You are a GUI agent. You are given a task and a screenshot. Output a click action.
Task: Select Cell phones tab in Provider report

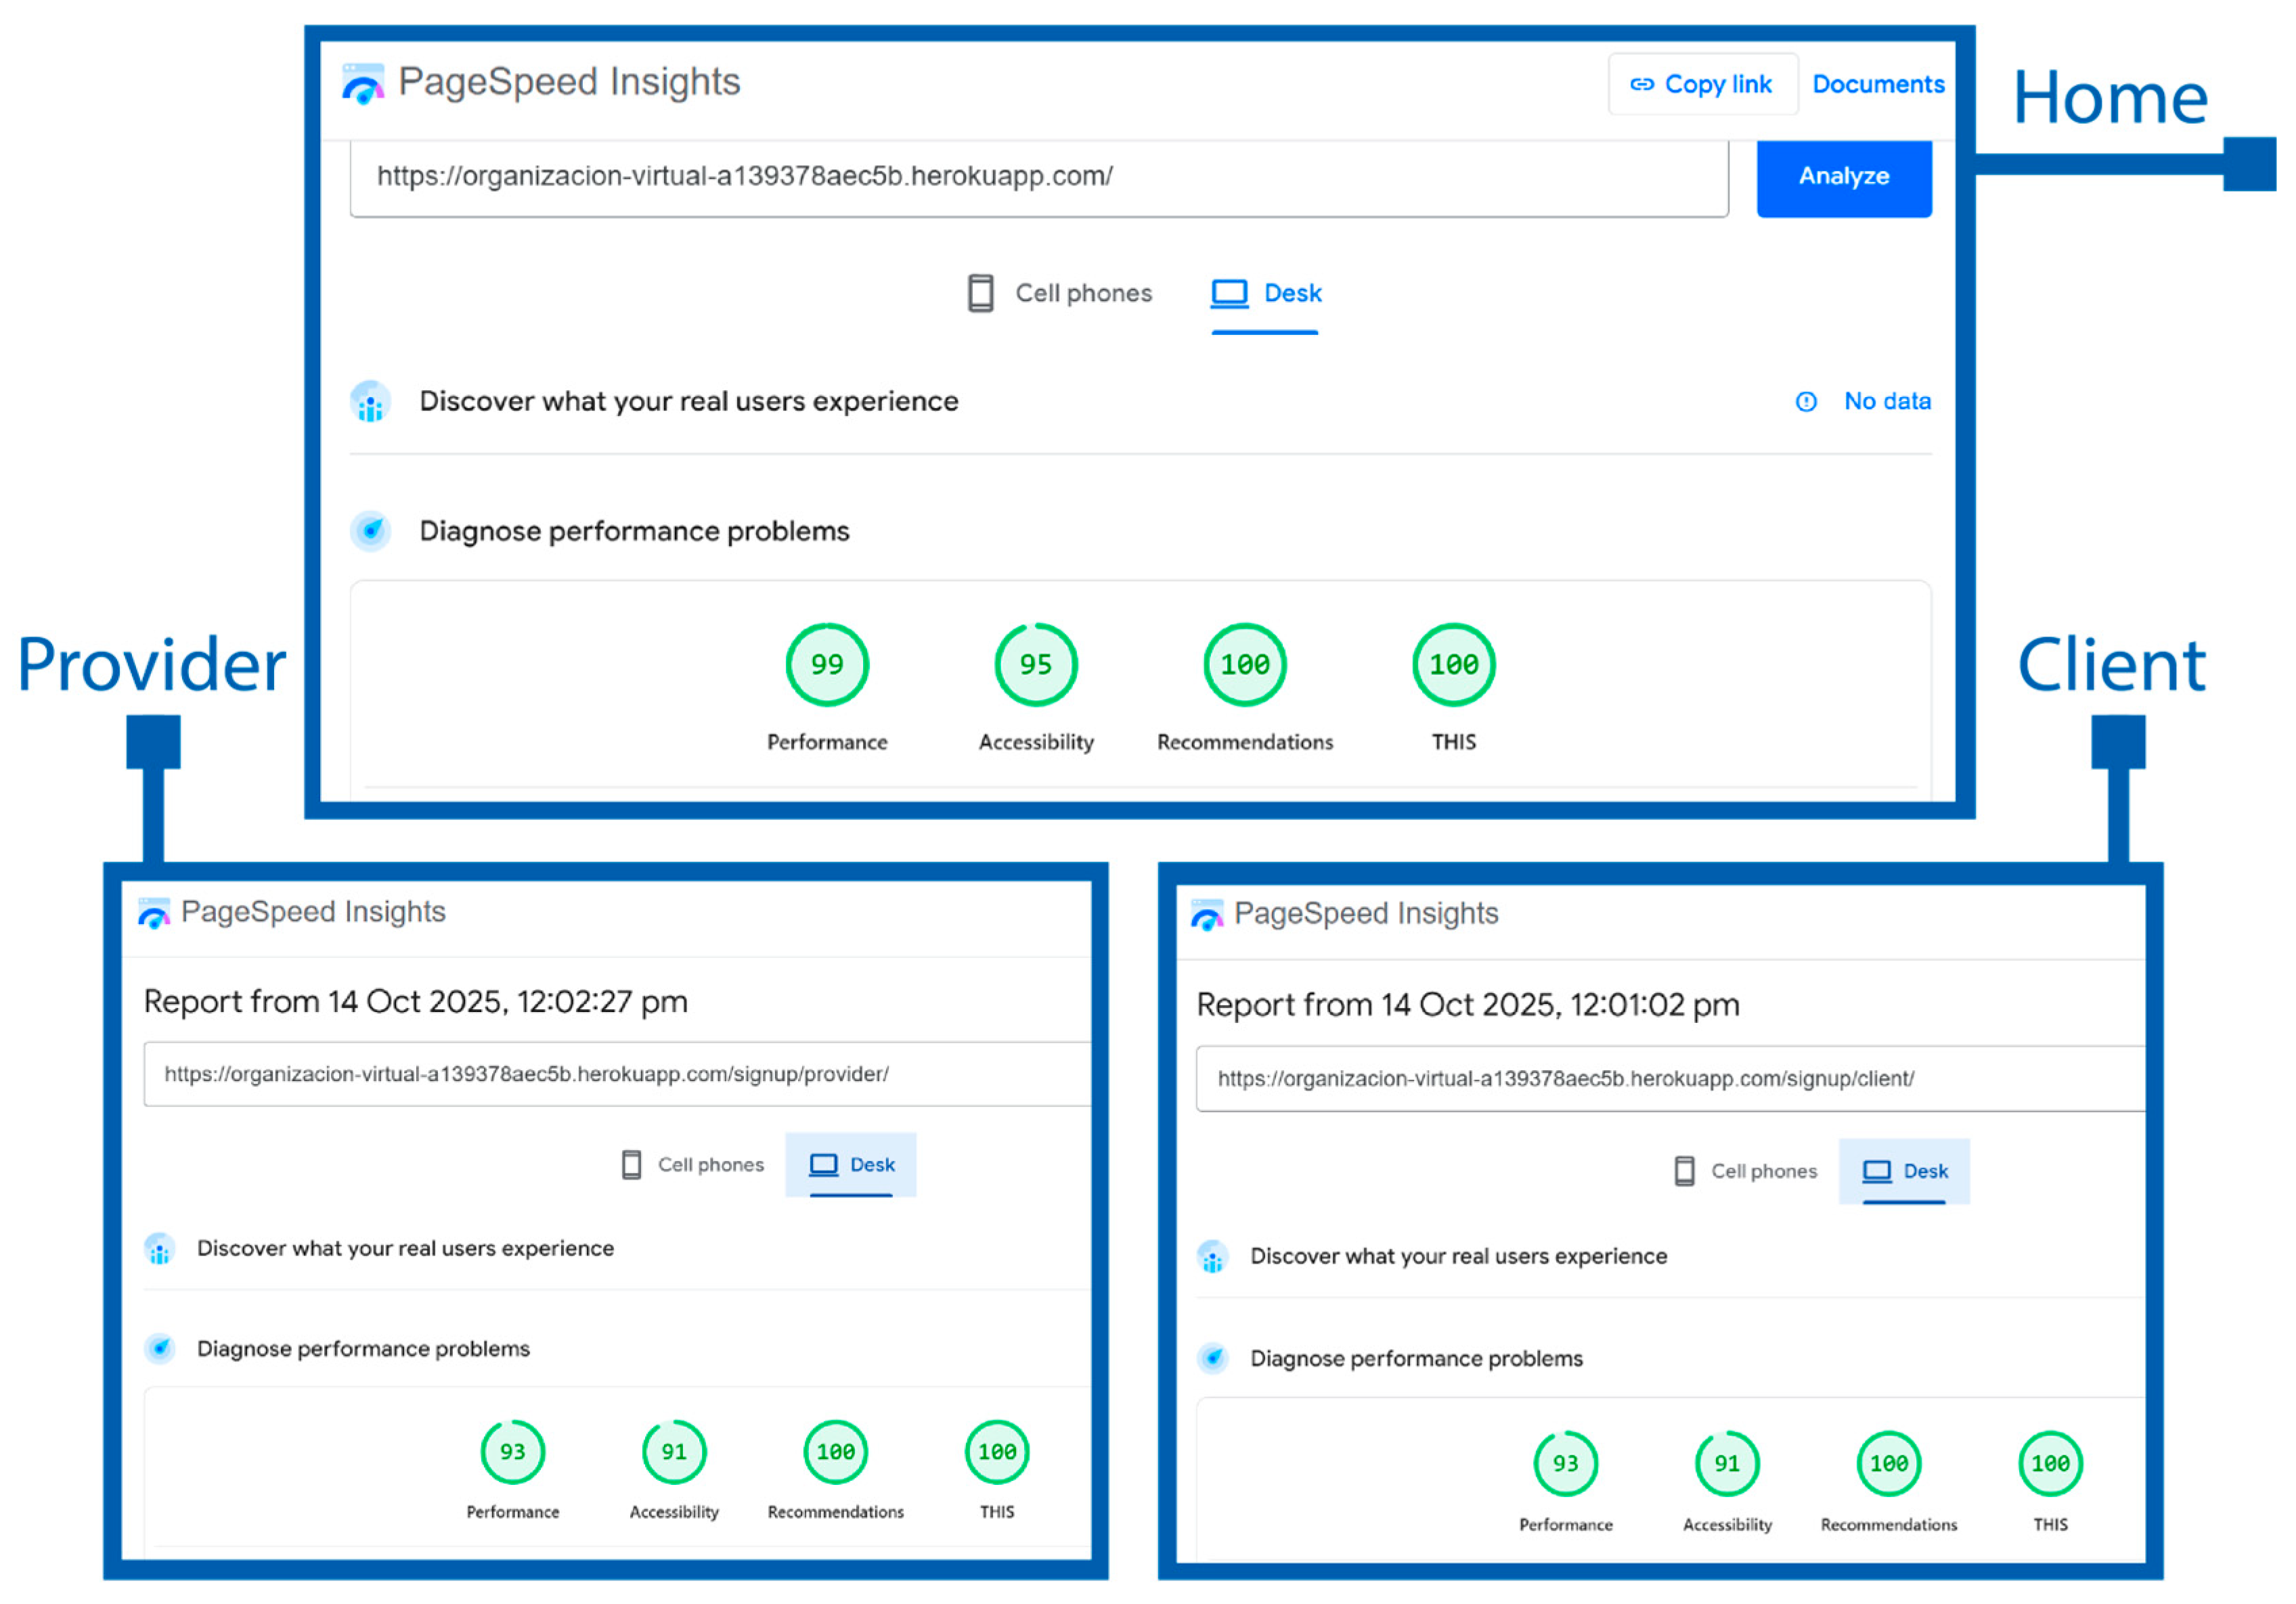pyautogui.click(x=693, y=1165)
